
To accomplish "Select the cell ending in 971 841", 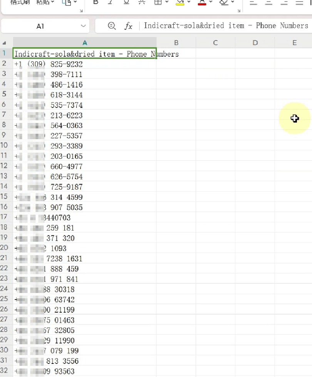I will [84, 279].
